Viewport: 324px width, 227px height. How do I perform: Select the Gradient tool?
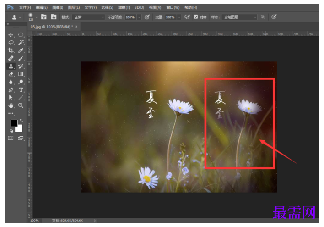tap(21, 74)
